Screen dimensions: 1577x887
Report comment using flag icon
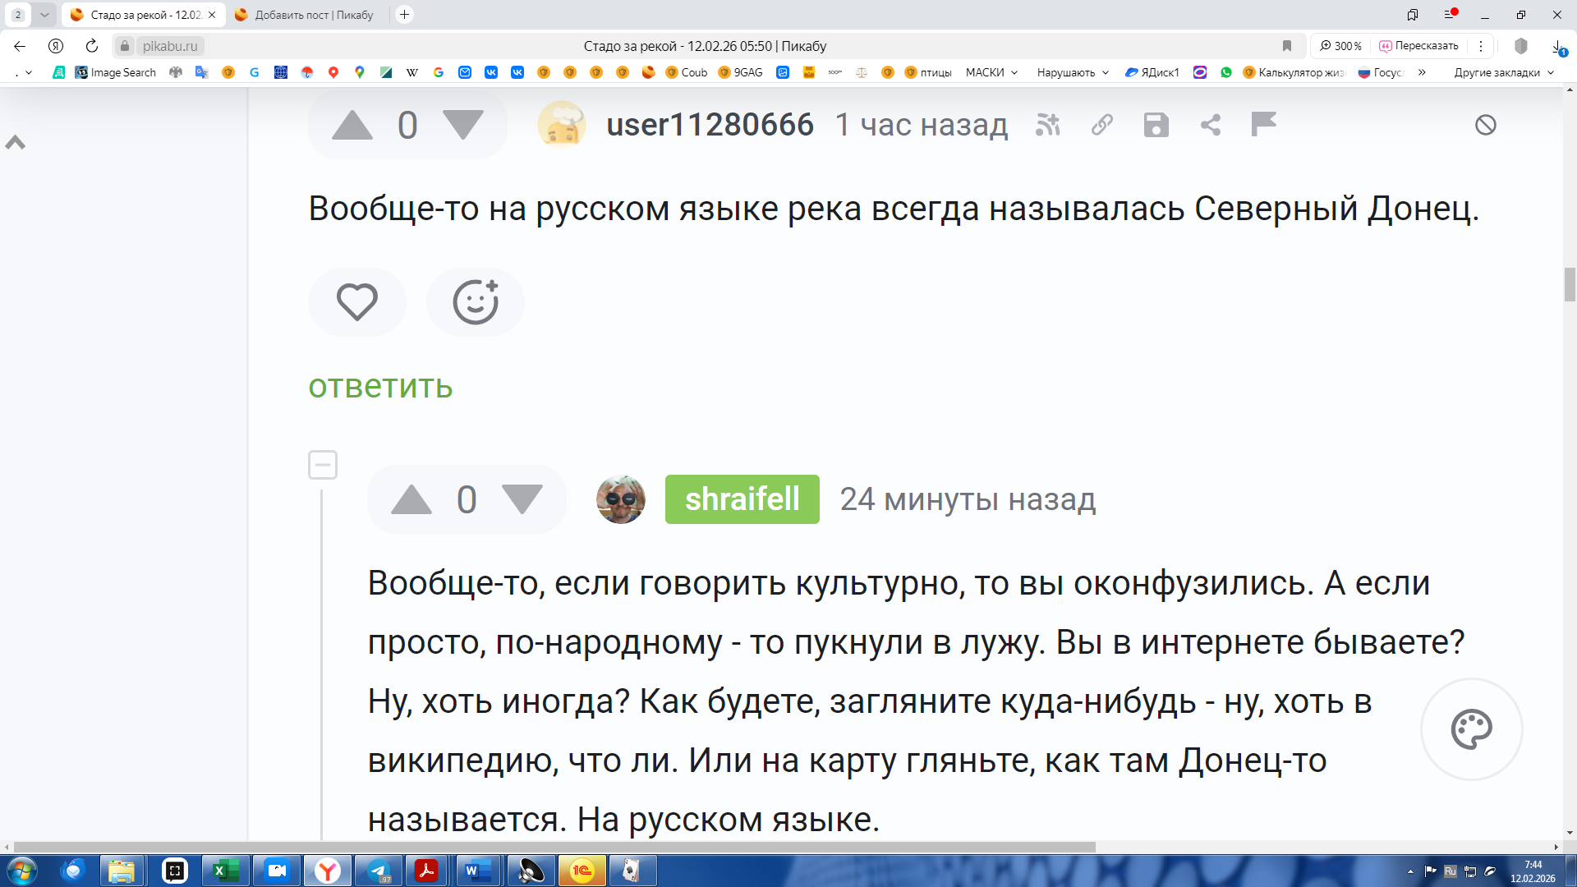tap(1263, 125)
